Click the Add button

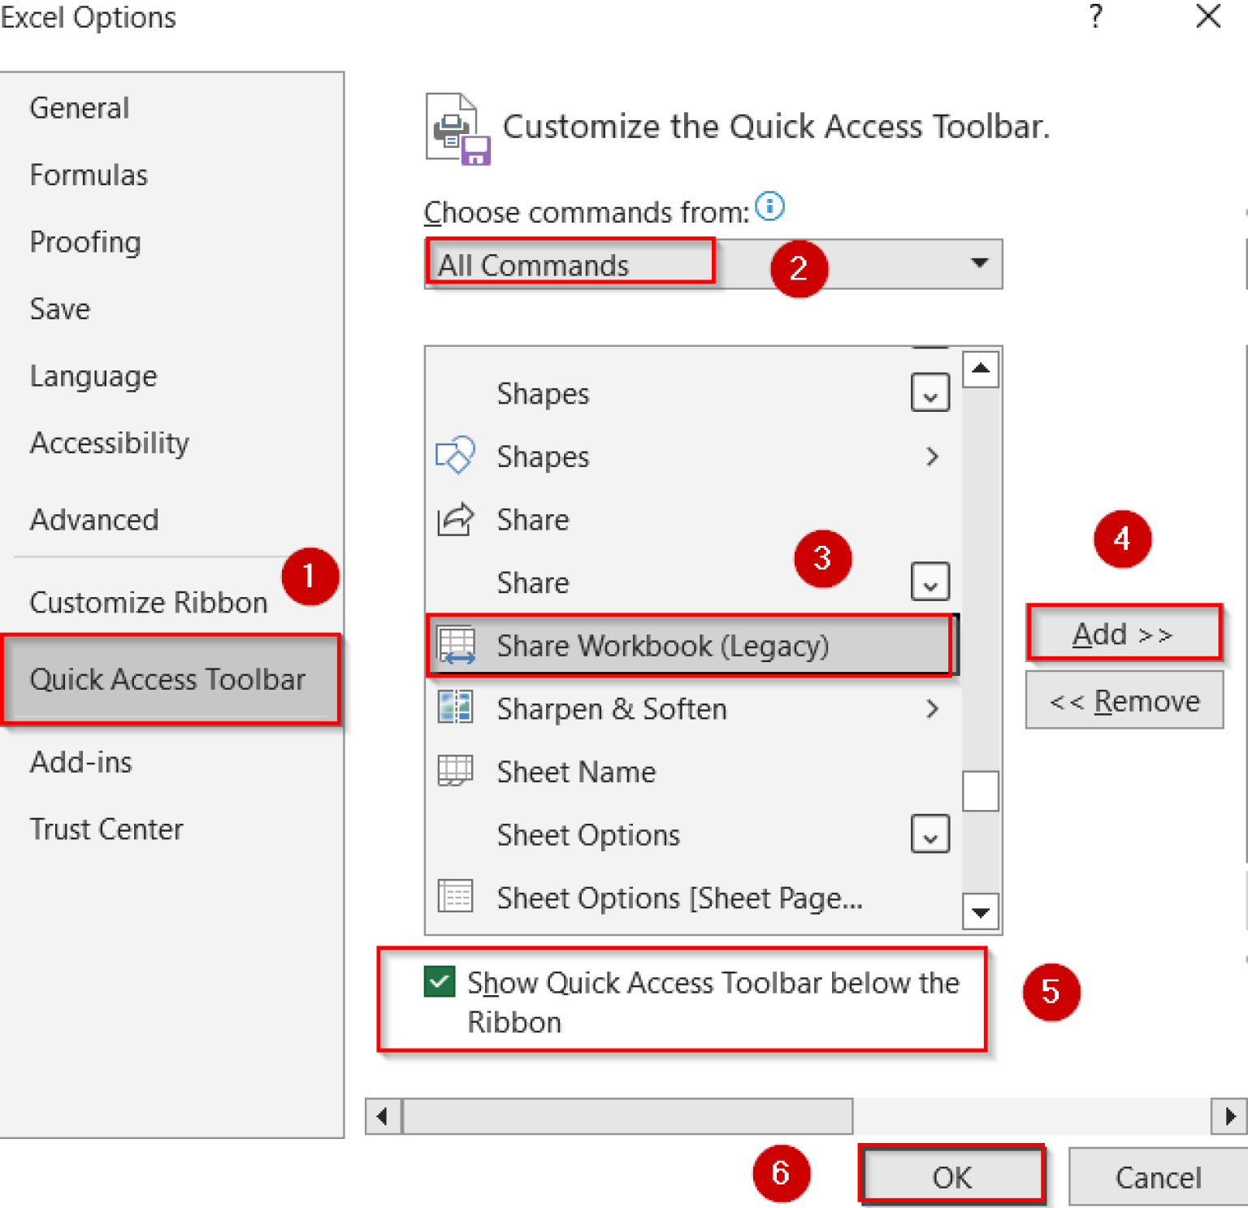click(1124, 634)
